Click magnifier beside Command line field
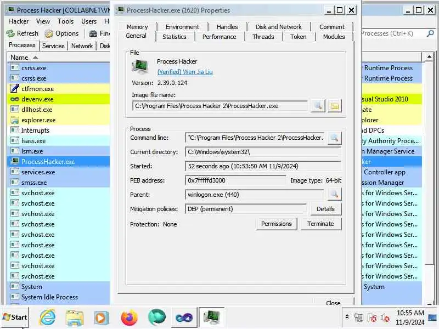The width and height of the screenshot is (439, 329). pyautogui.click(x=334, y=138)
